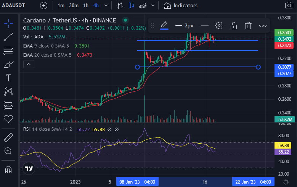Click the 0.3473 red price label
Viewport: 297px width, 187px height.
[x=284, y=45]
